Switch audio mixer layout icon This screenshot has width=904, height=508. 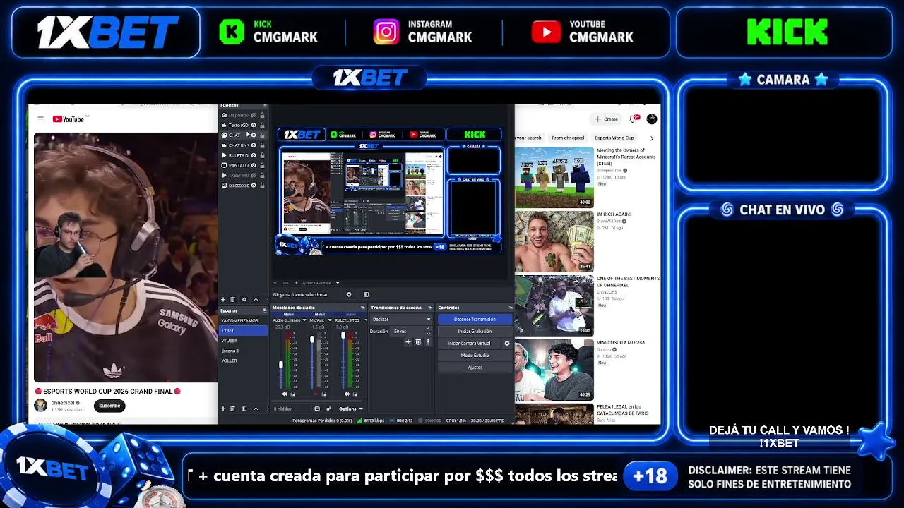pos(317,409)
